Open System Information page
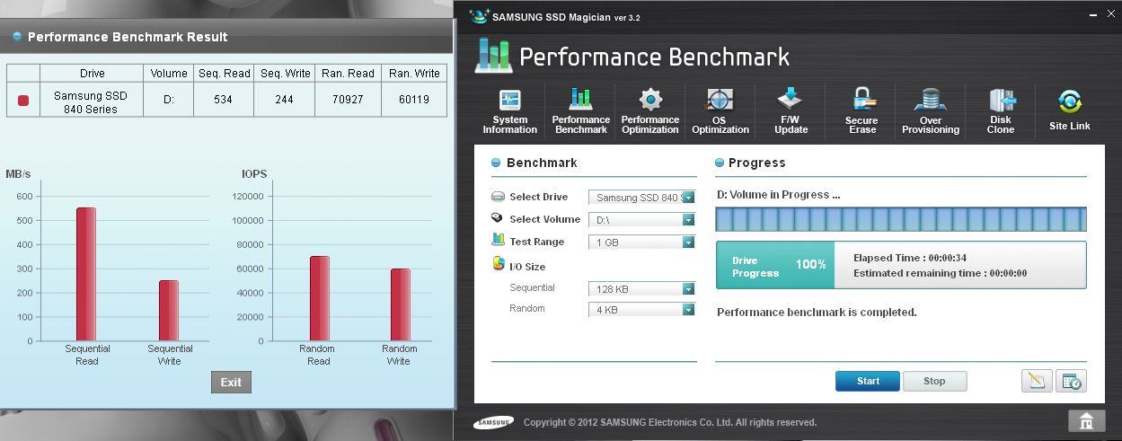The height and width of the screenshot is (441, 1122). [509, 111]
